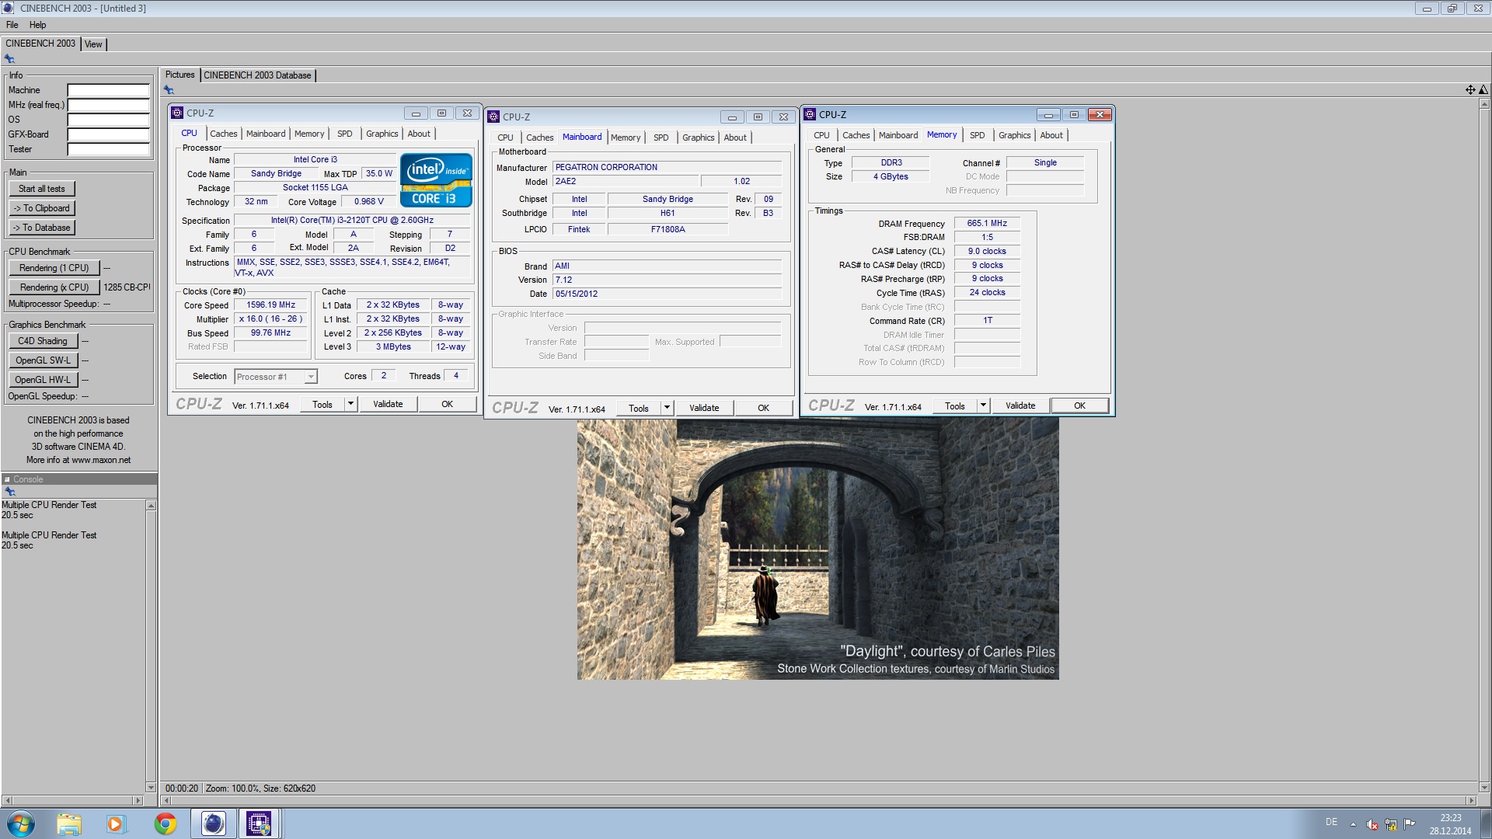
Task: Click the DE language indicator
Action: [1331, 822]
